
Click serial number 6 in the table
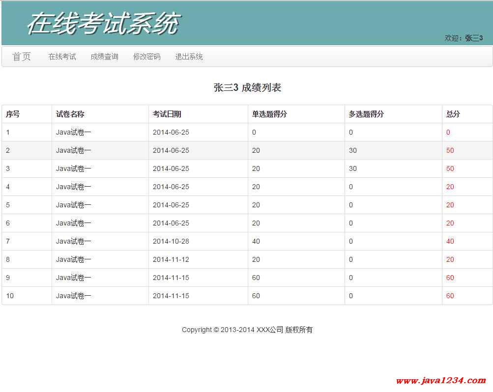[x=8, y=223]
